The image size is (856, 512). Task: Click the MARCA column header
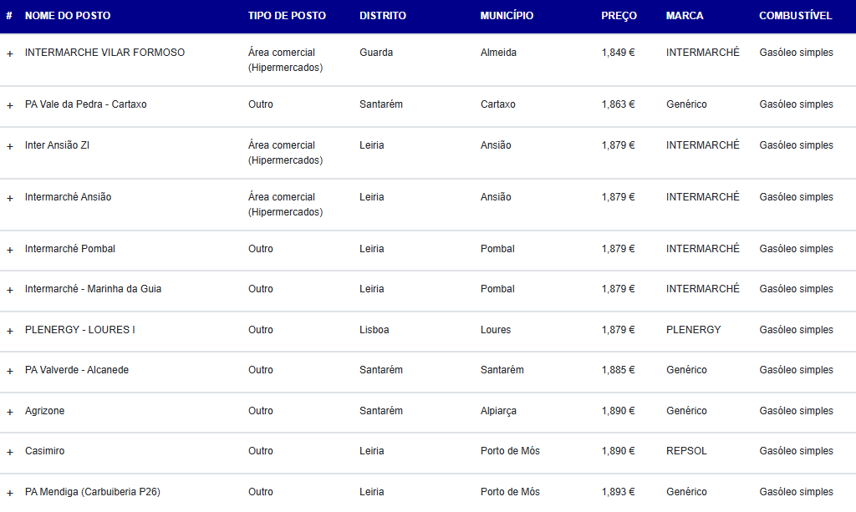coord(685,16)
